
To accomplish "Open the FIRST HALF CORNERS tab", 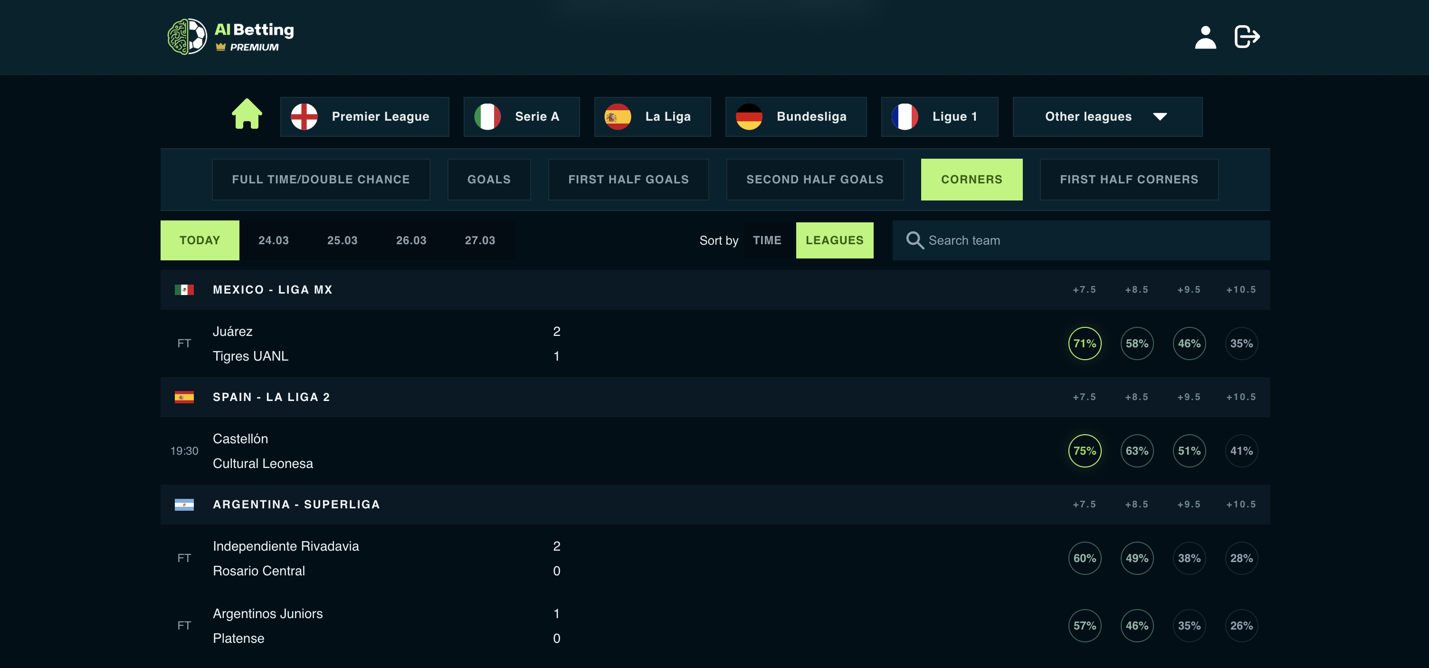I will coord(1128,179).
